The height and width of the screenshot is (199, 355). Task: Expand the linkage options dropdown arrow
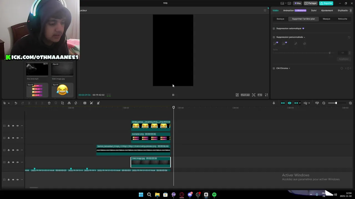click(x=300, y=103)
